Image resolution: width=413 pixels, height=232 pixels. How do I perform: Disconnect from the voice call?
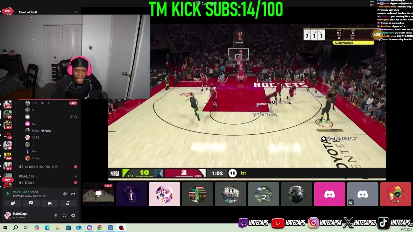click(73, 194)
